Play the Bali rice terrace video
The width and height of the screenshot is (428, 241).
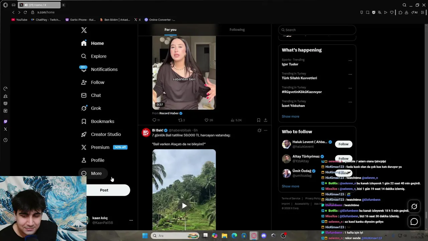click(184, 206)
